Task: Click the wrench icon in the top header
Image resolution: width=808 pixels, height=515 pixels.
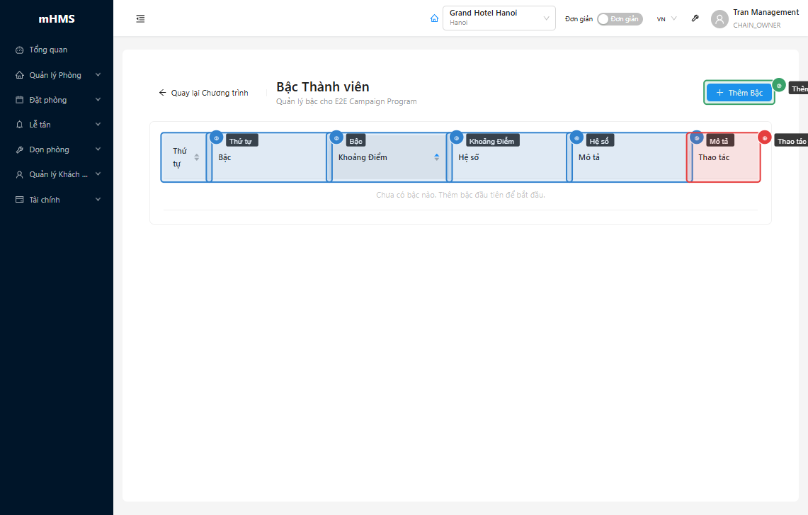Action: tap(695, 19)
